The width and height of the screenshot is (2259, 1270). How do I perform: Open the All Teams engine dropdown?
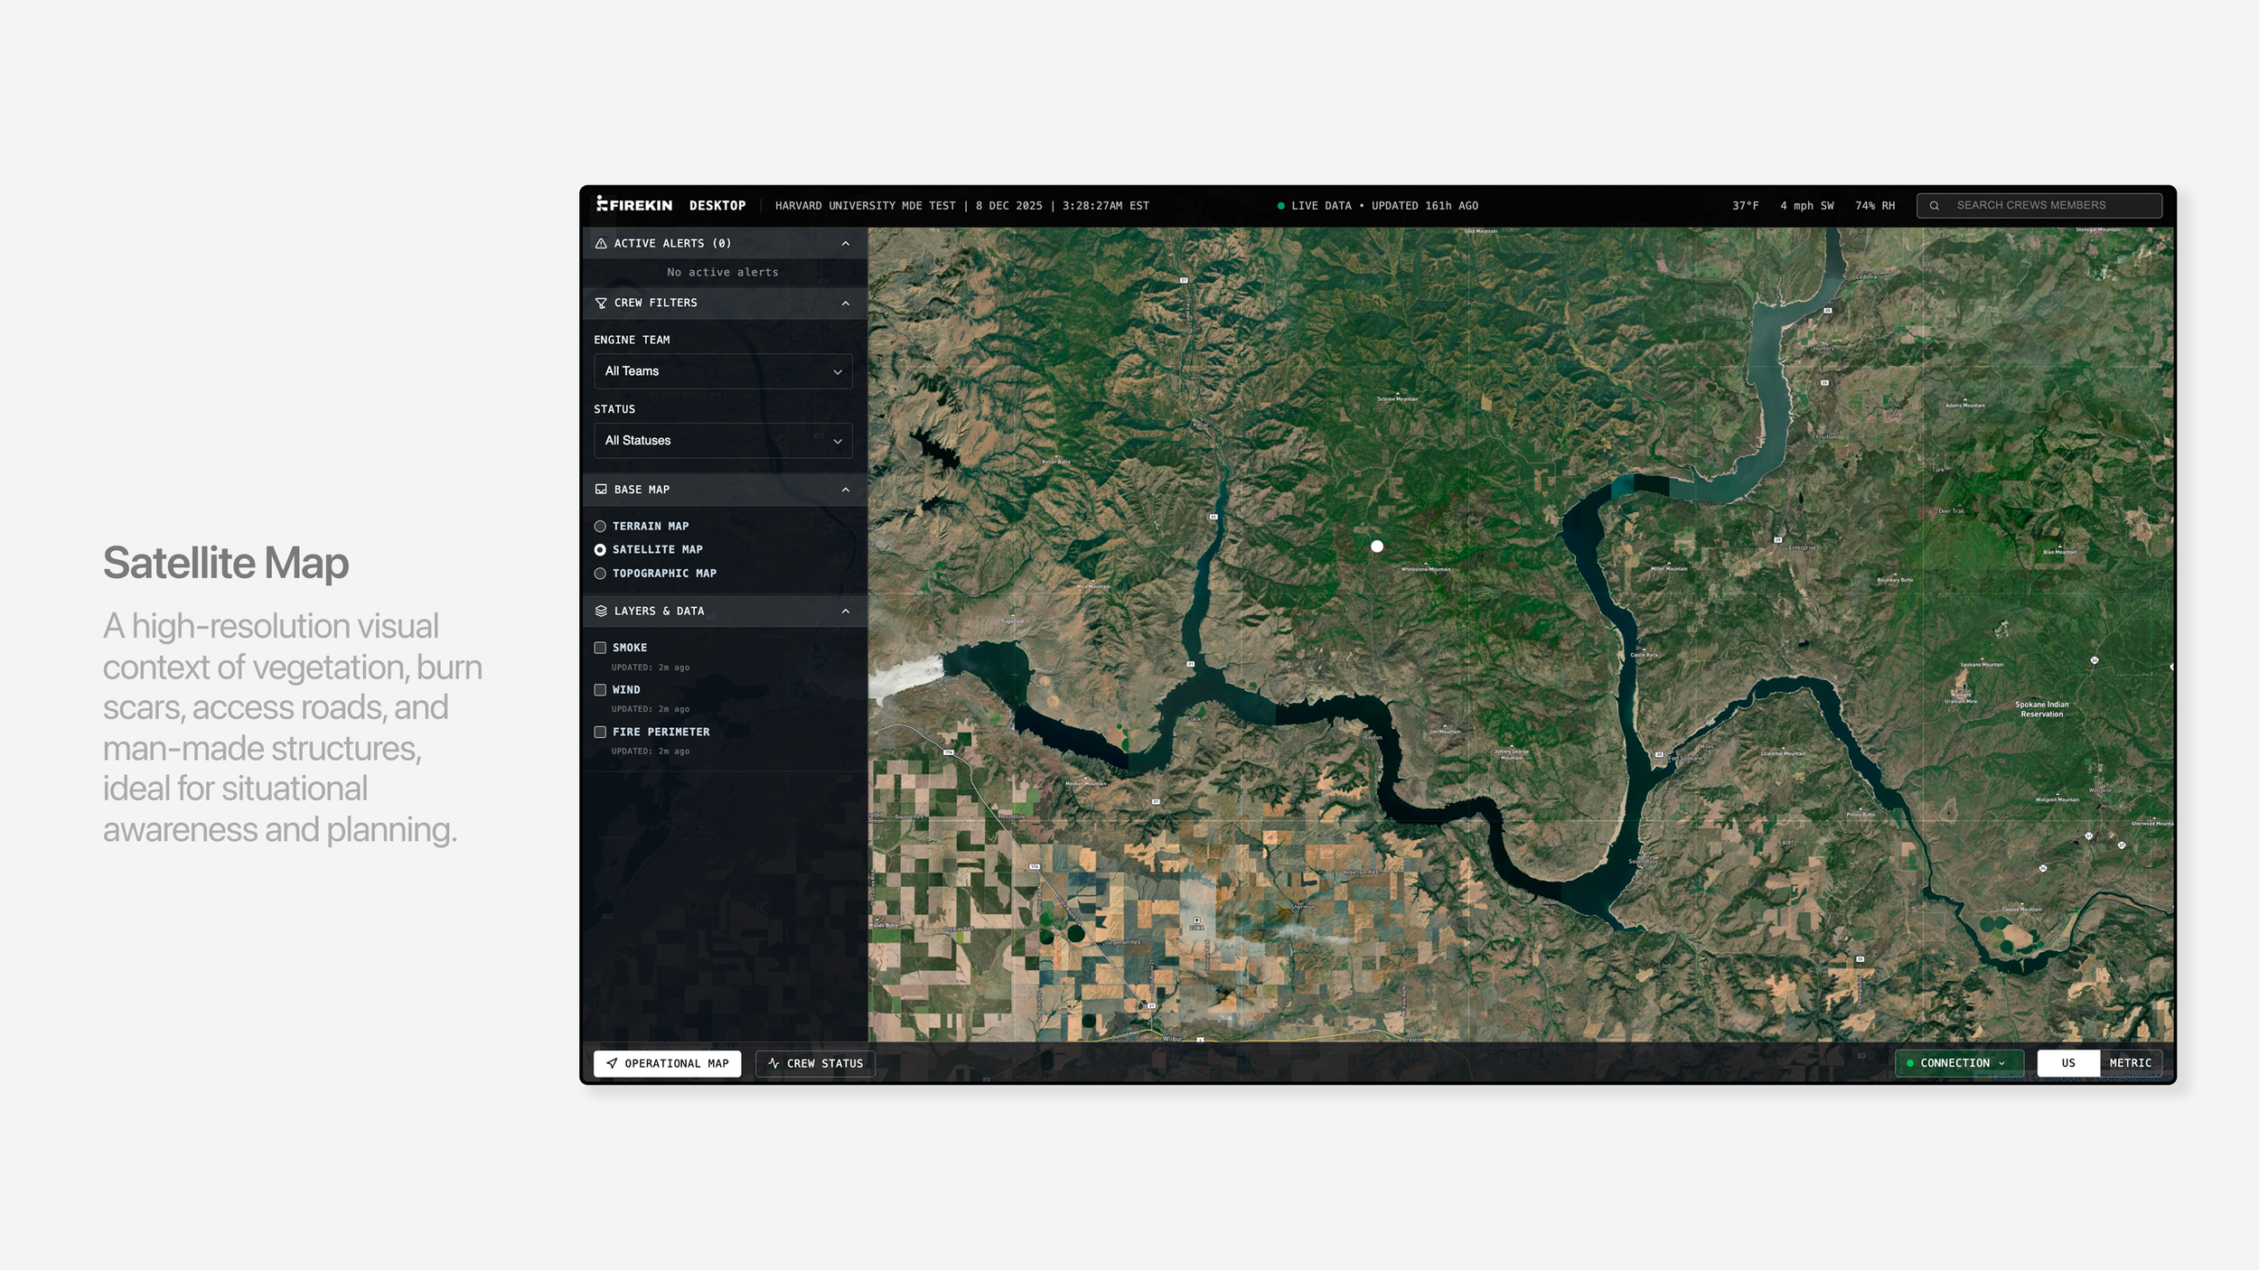coord(722,371)
